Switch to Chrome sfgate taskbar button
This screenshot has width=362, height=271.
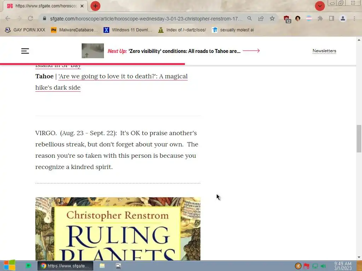point(65,266)
